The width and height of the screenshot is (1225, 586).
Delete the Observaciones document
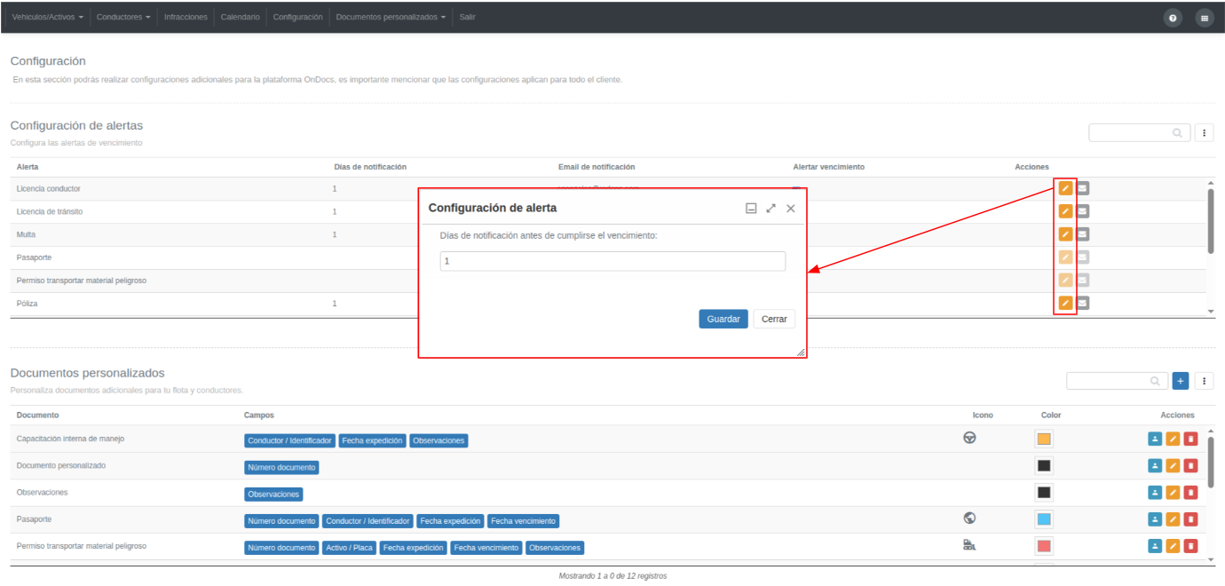click(x=1190, y=492)
